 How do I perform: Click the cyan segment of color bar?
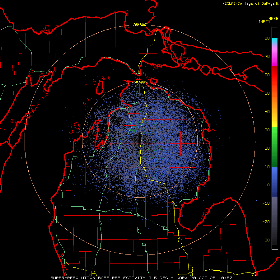[x=275, y=41]
